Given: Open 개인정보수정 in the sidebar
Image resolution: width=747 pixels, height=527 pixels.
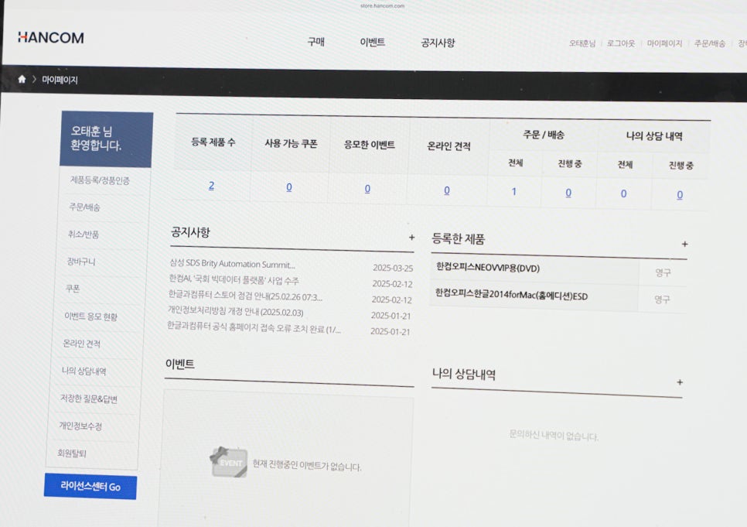Looking at the screenshot, I should (x=80, y=426).
